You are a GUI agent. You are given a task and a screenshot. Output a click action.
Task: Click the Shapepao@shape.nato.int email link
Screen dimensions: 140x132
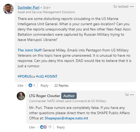tap(66, 118)
